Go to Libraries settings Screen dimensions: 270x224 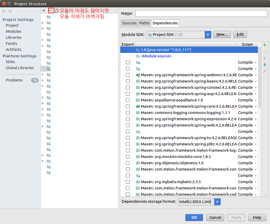pyautogui.click(x=14, y=37)
